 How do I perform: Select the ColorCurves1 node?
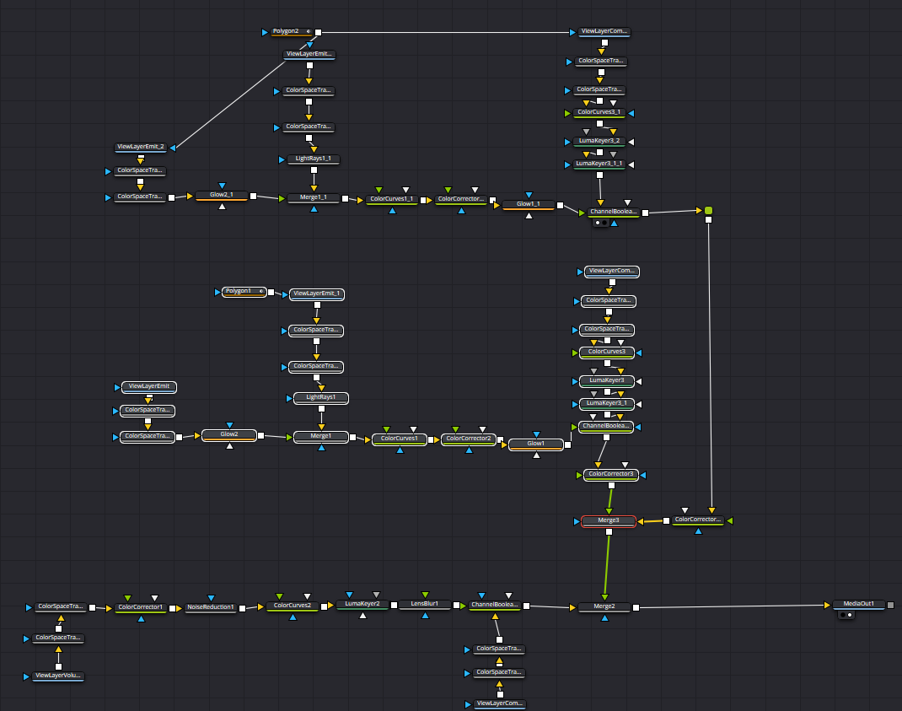coord(400,439)
